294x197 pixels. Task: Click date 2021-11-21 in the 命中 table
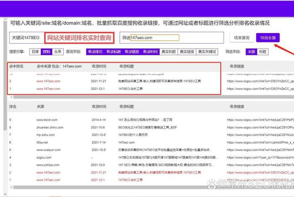[98, 81]
